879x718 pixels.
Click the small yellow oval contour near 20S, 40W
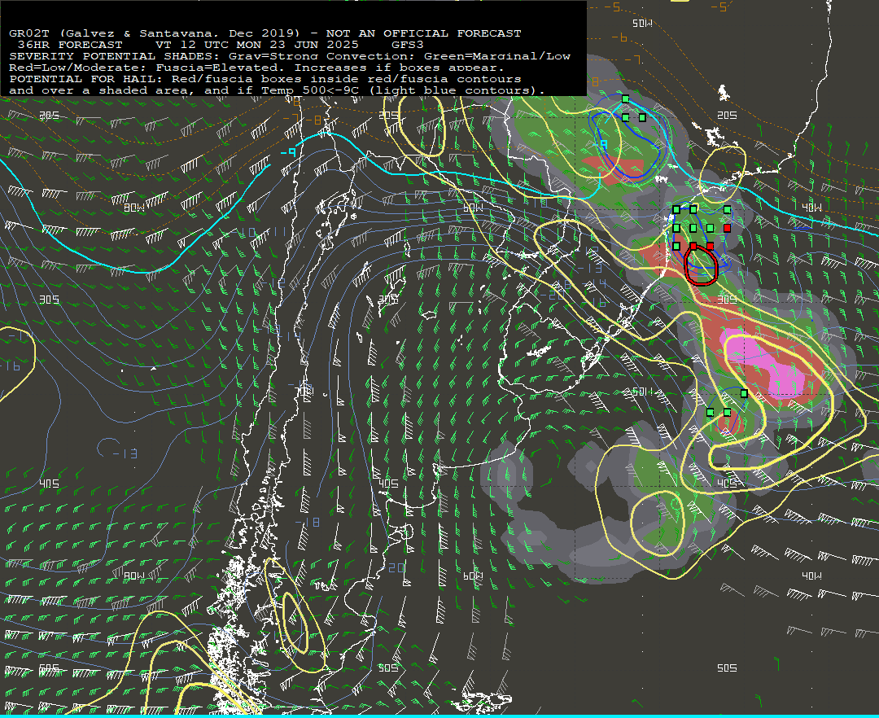point(724,173)
